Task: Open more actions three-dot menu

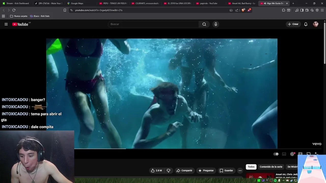Action: tap(240, 171)
